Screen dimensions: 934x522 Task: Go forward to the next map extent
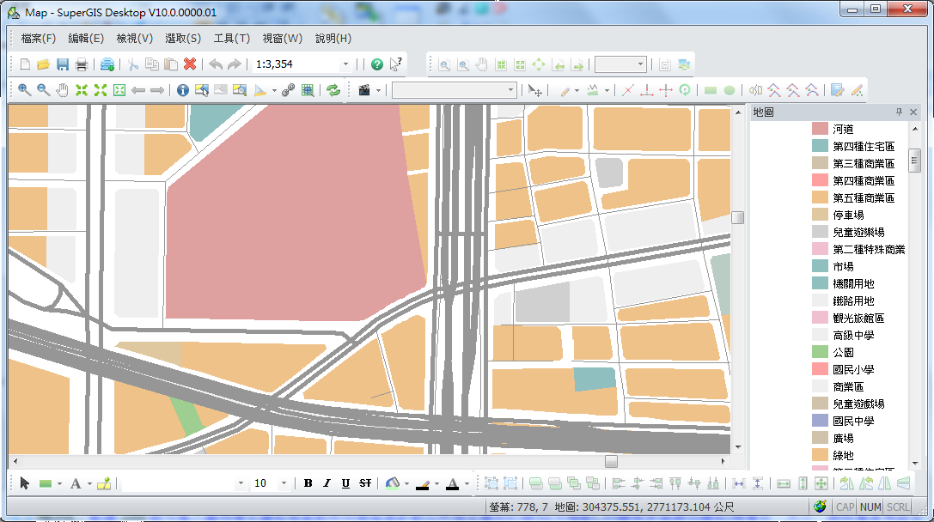(157, 90)
